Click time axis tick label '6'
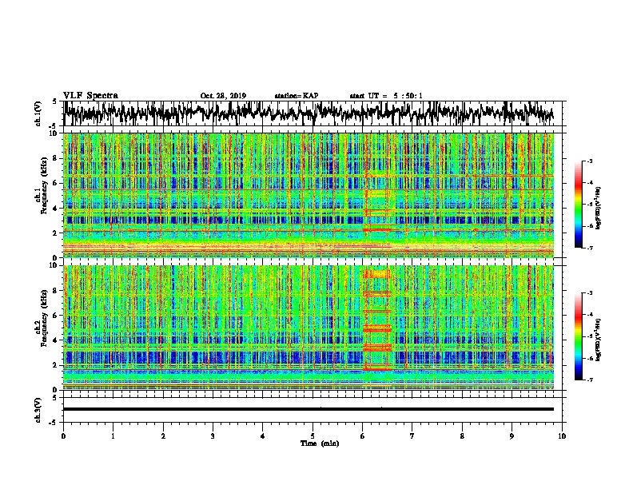Screen dimensions: 633x489 tap(362, 435)
